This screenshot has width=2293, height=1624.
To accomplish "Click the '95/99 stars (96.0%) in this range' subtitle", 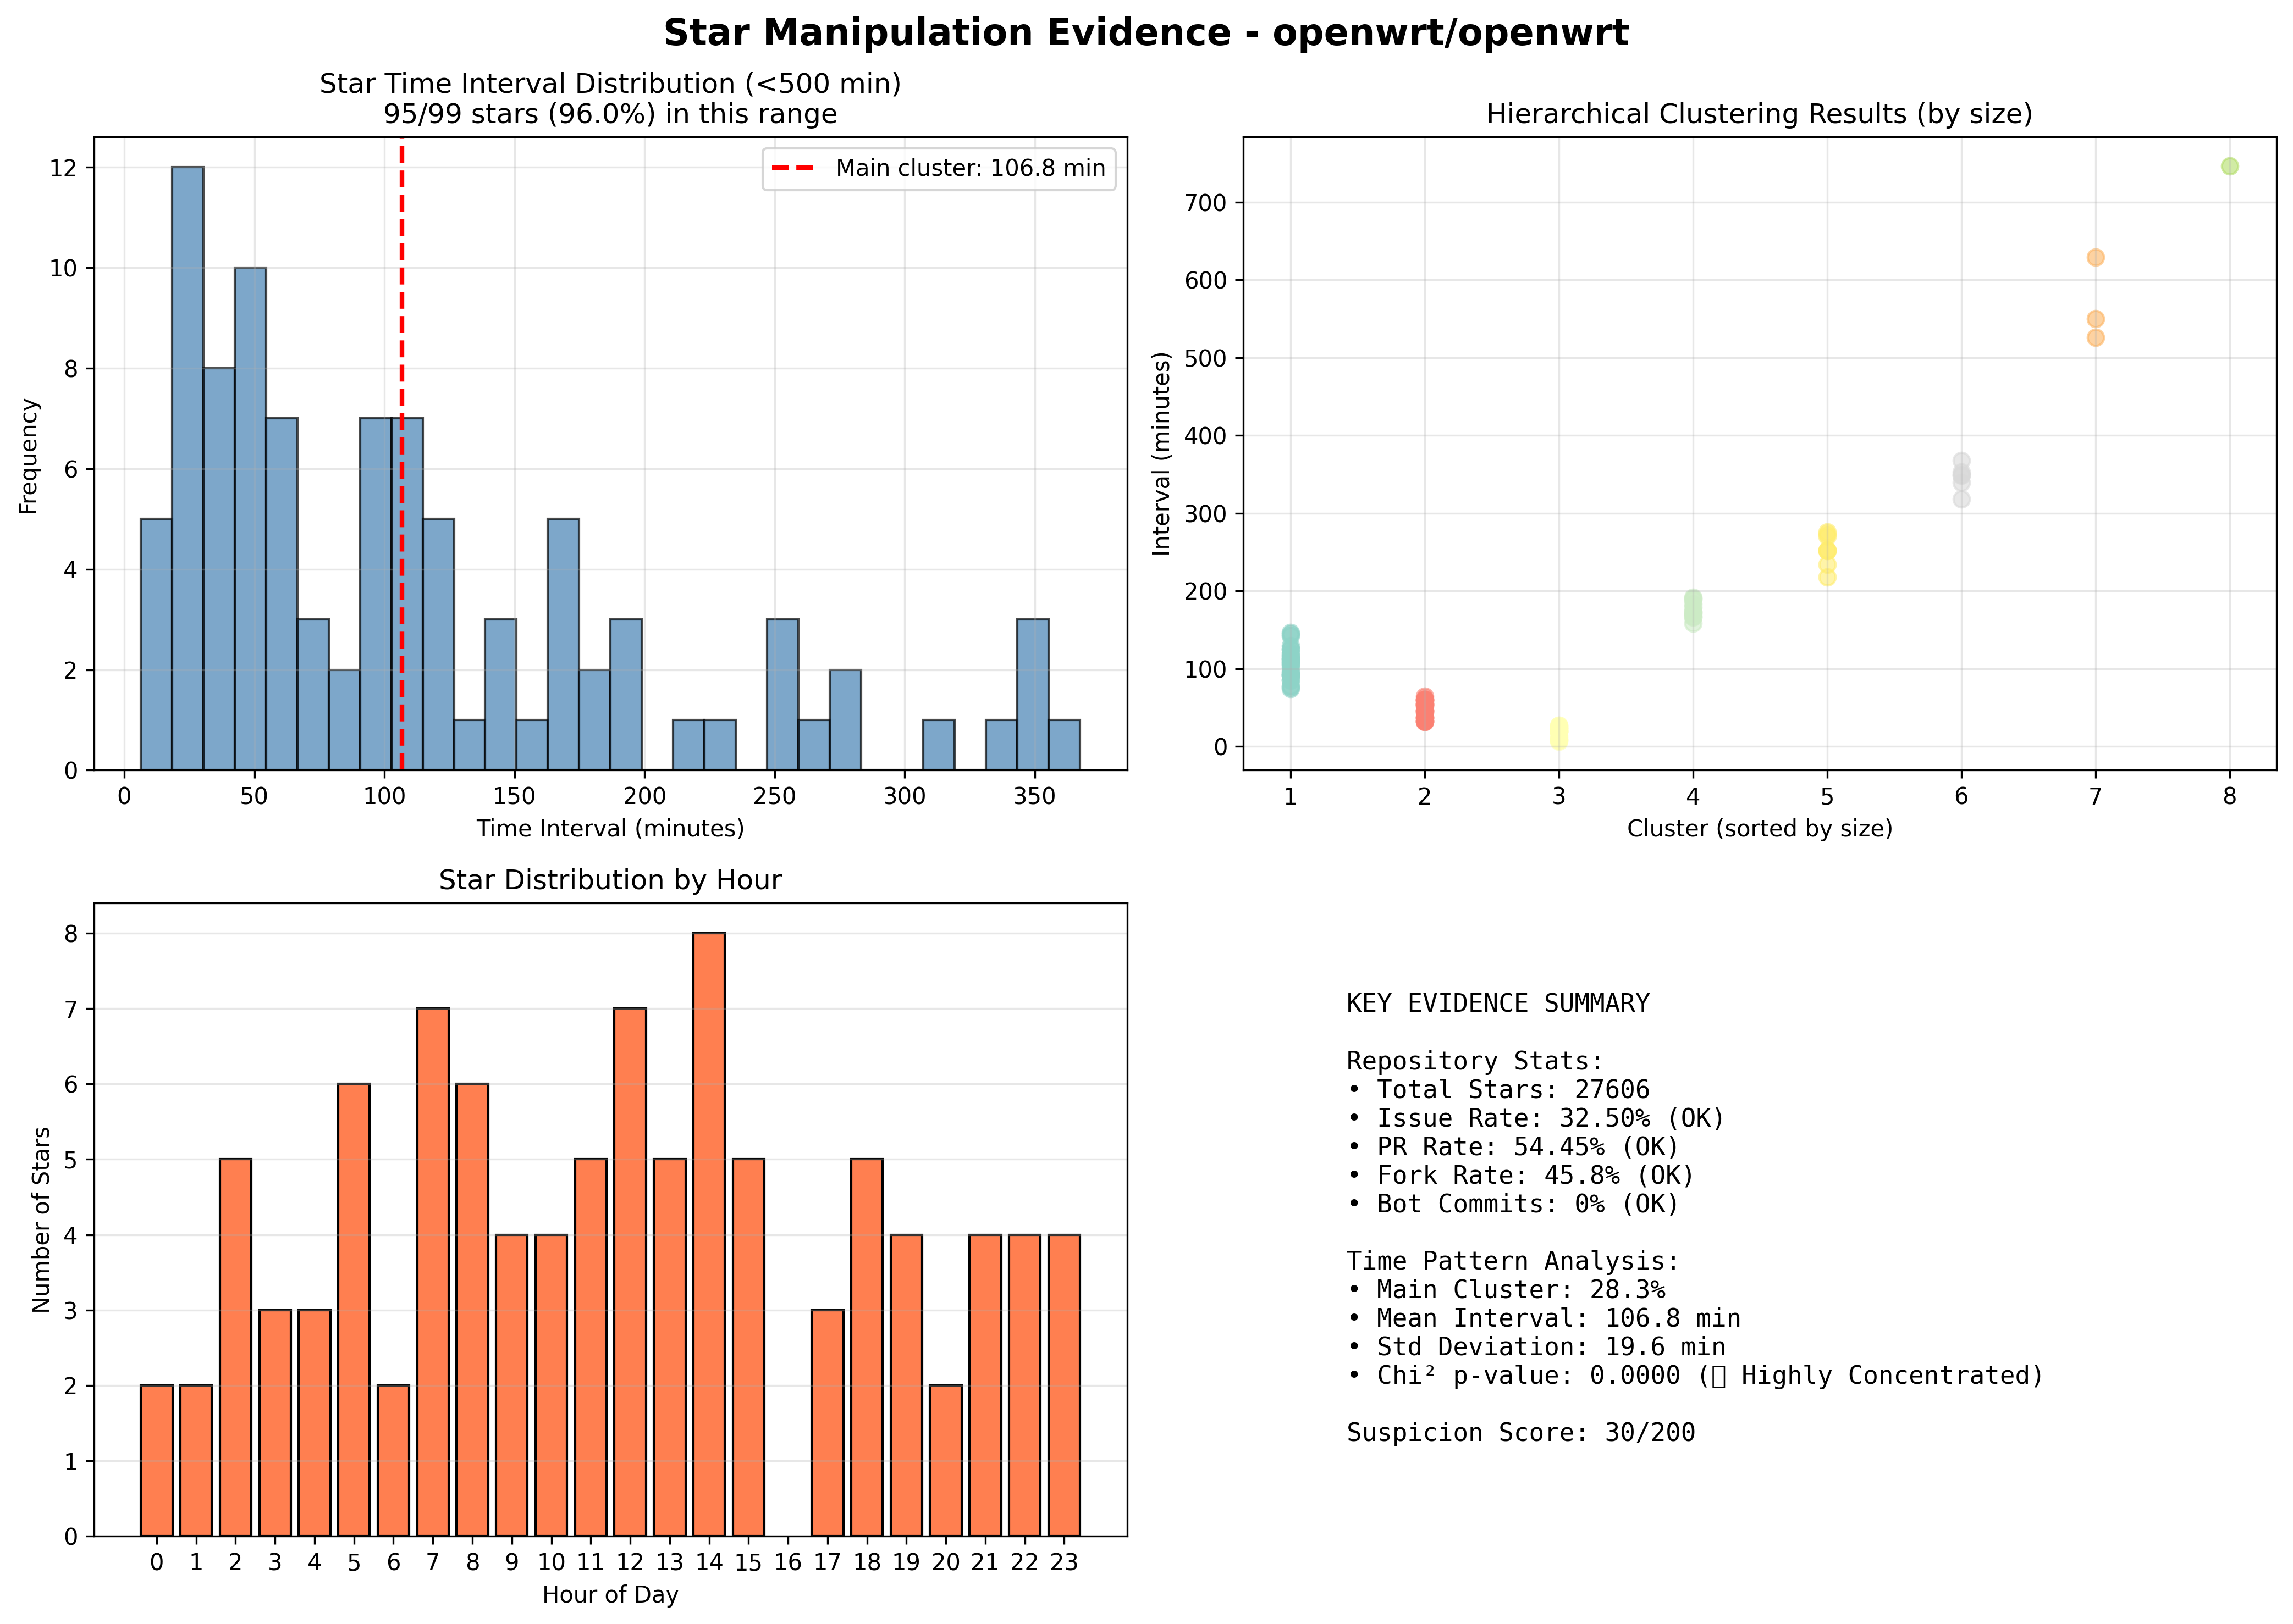I will 610,114.
